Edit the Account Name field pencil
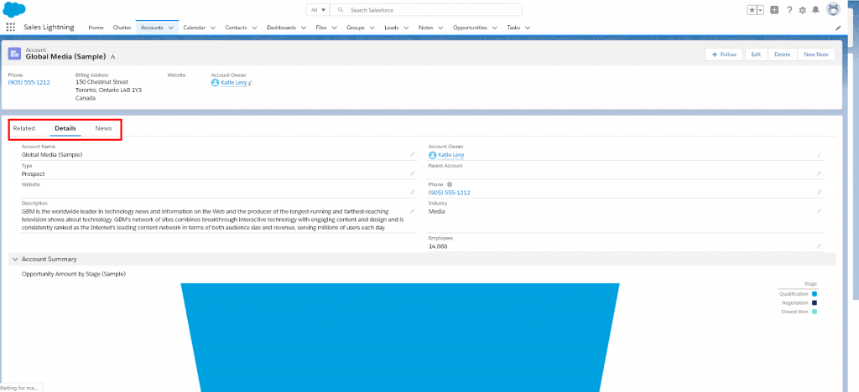The image size is (859, 392). pos(413,154)
